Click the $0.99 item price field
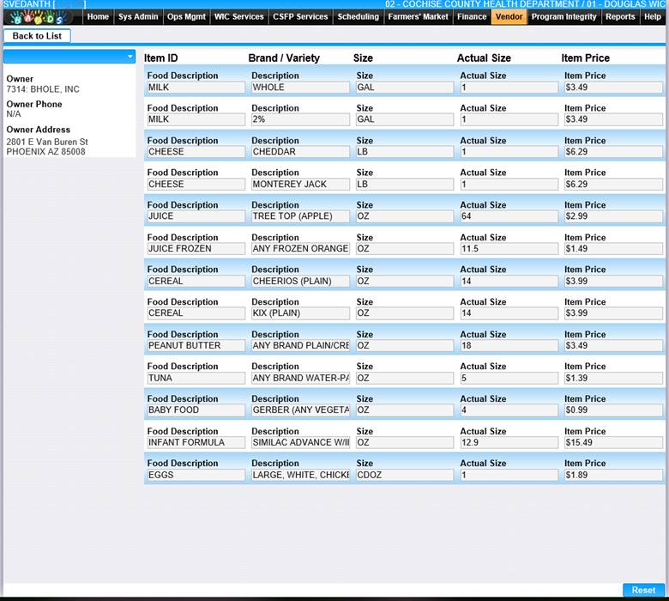Viewport: 669px width, 601px height. pyautogui.click(x=613, y=410)
